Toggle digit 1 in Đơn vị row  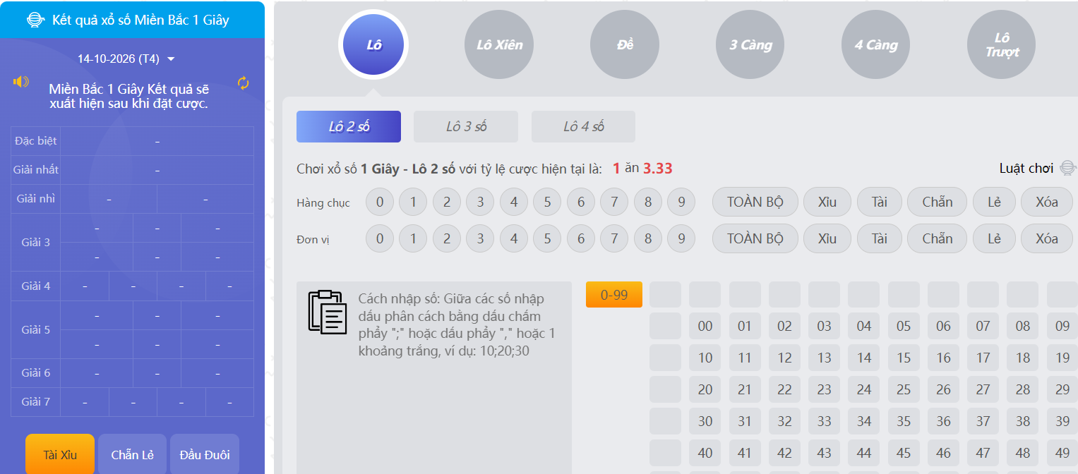(x=413, y=238)
